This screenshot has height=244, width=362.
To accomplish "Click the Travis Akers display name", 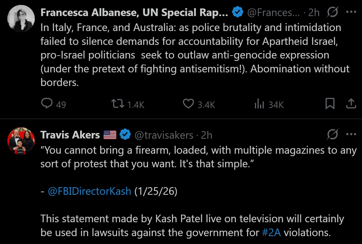I will coord(70,135).
